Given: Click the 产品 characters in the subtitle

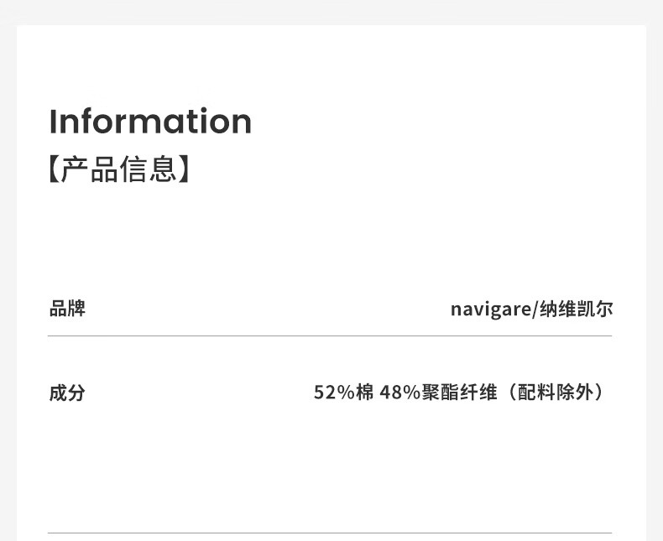Looking at the screenshot, I should [x=90, y=169].
